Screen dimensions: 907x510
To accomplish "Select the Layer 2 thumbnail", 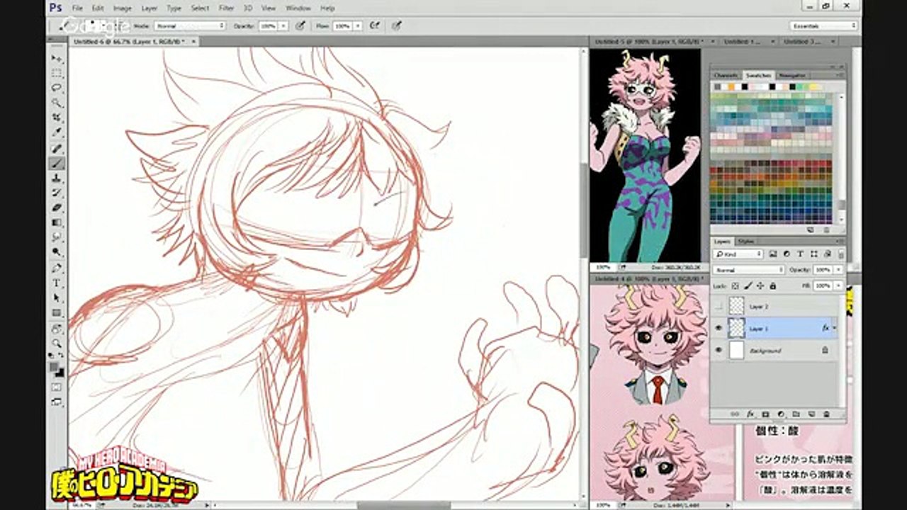I will [737, 306].
